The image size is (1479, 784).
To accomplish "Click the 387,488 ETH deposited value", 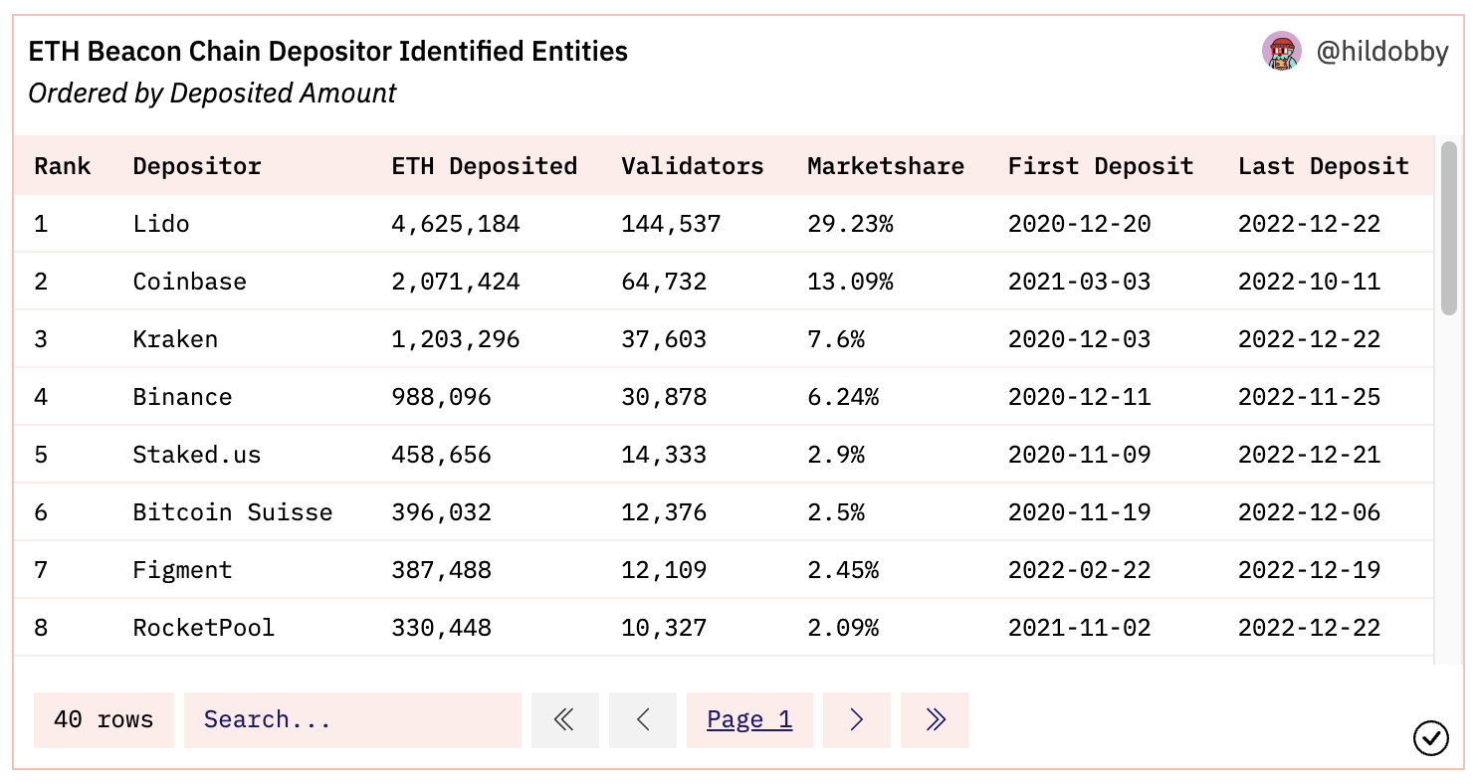I will (442, 570).
